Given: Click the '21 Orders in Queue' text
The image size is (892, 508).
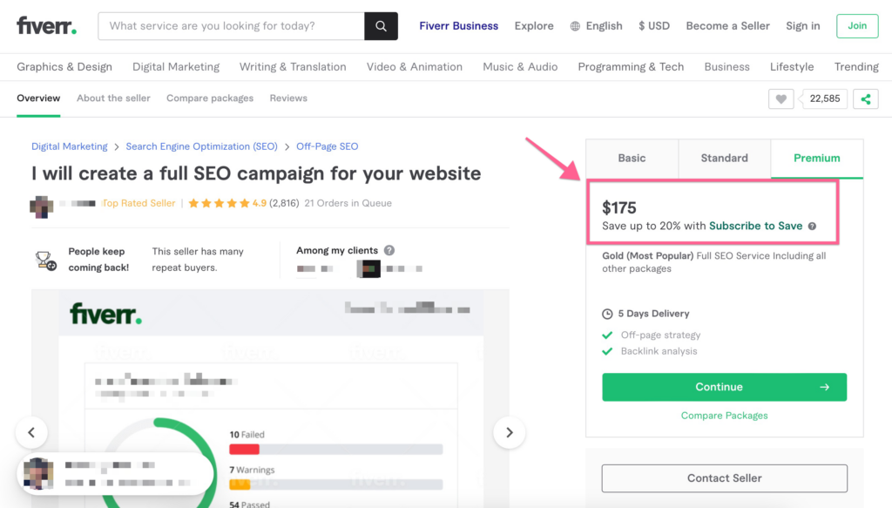Looking at the screenshot, I should click(348, 203).
